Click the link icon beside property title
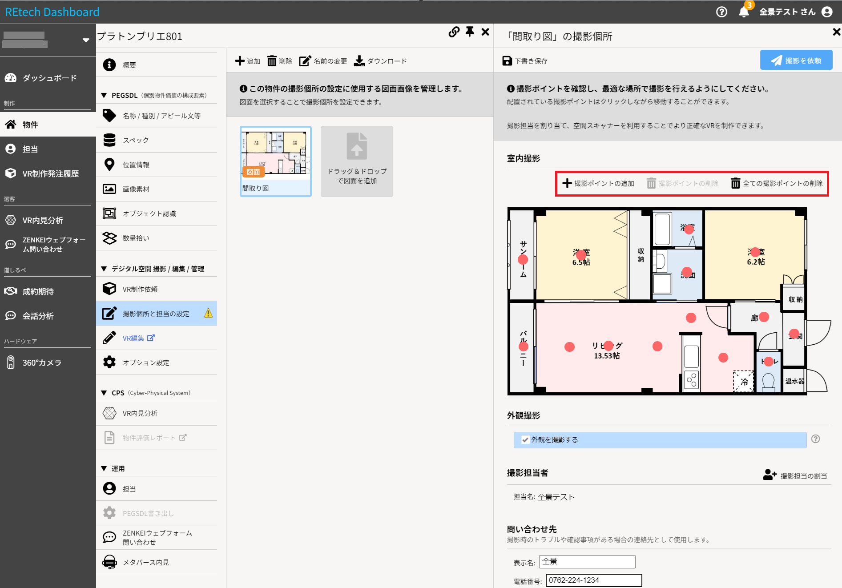This screenshot has width=842, height=588. coord(454,32)
